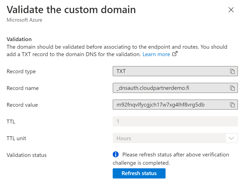Copy the Record value string
Viewport: 243px width, 188px height.
(232, 105)
